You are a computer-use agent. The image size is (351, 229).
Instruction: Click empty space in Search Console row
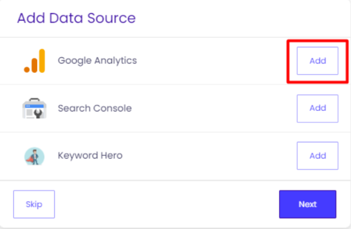213,108
